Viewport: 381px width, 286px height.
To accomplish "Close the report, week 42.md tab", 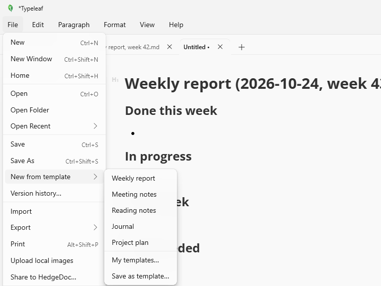I will pyautogui.click(x=169, y=47).
